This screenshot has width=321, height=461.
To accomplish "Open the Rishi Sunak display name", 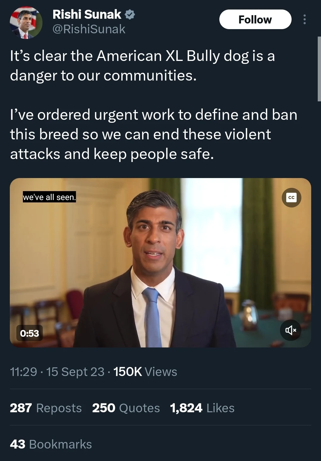I will [x=87, y=14].
